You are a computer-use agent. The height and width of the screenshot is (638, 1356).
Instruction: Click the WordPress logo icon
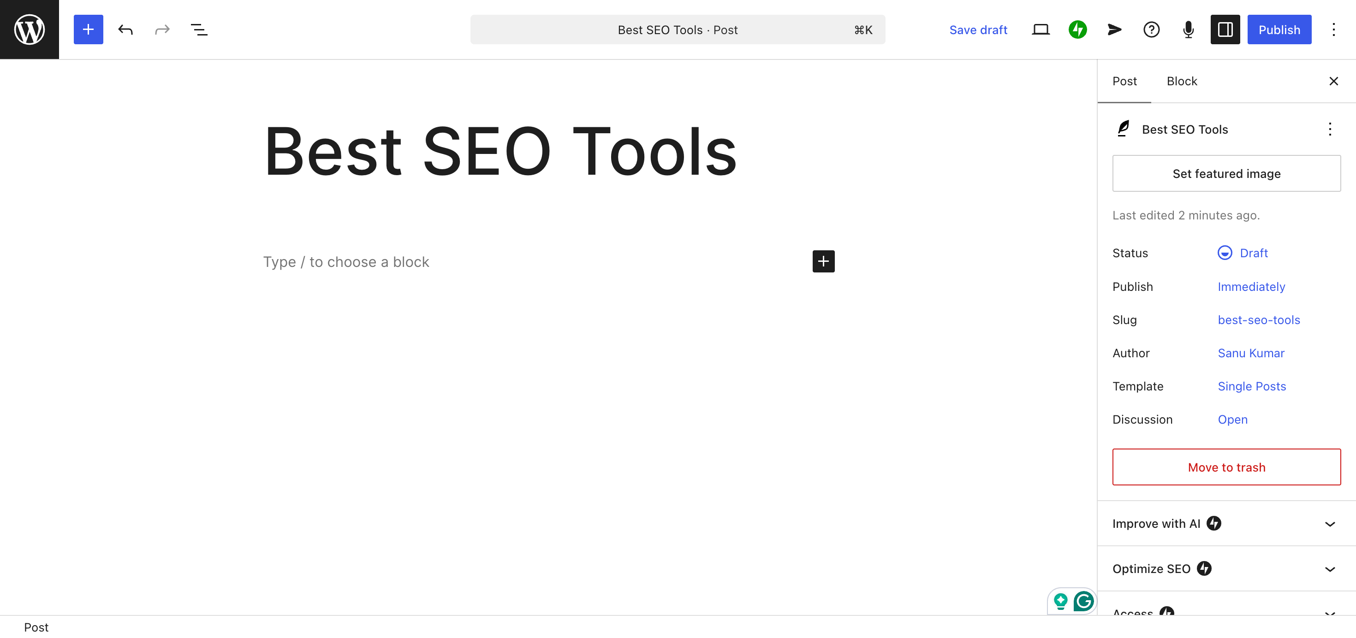30,30
